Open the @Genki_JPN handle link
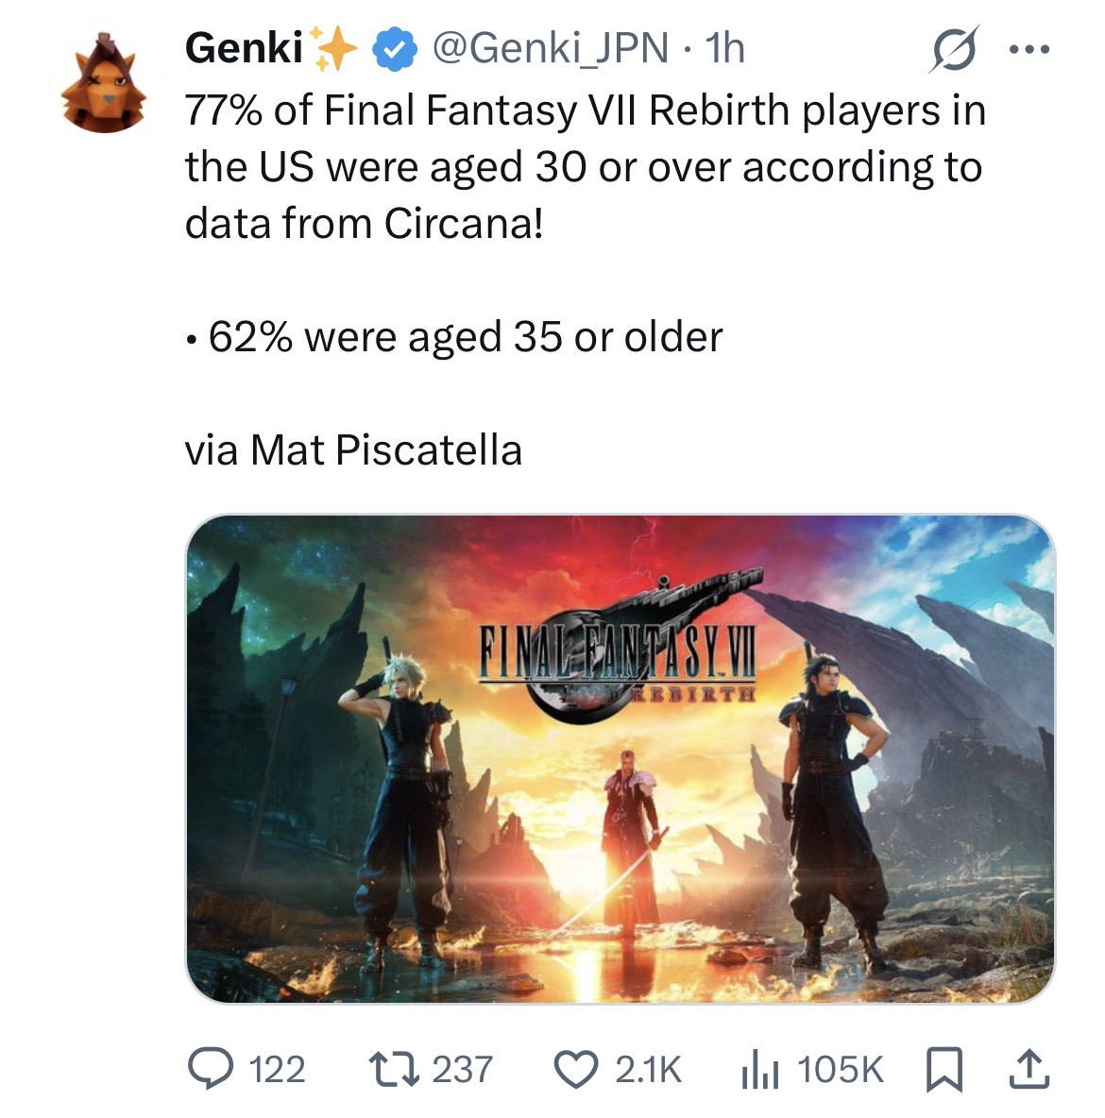1105x1118 pixels. coord(551,48)
